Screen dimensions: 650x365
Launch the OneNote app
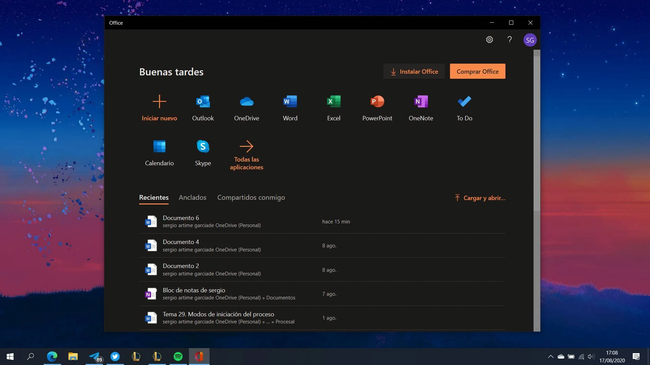(421, 101)
